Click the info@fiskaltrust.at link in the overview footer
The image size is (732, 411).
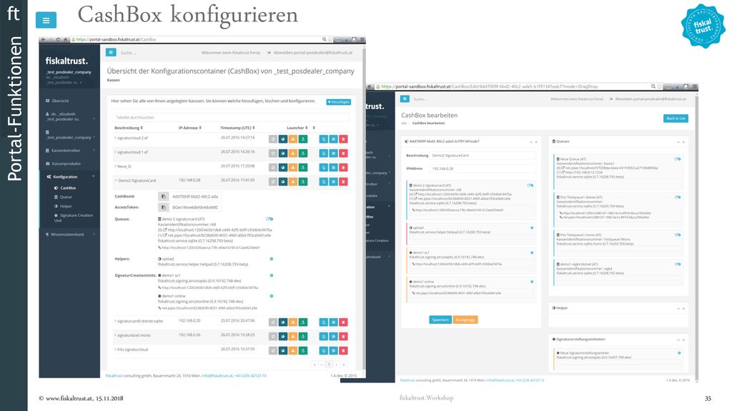pyautogui.click(x=217, y=375)
